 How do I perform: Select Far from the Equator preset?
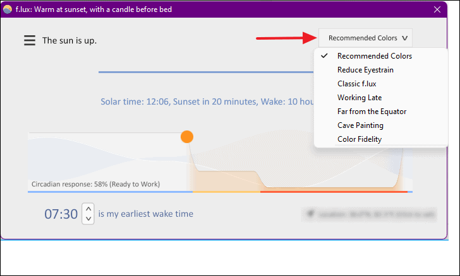(x=381, y=112)
